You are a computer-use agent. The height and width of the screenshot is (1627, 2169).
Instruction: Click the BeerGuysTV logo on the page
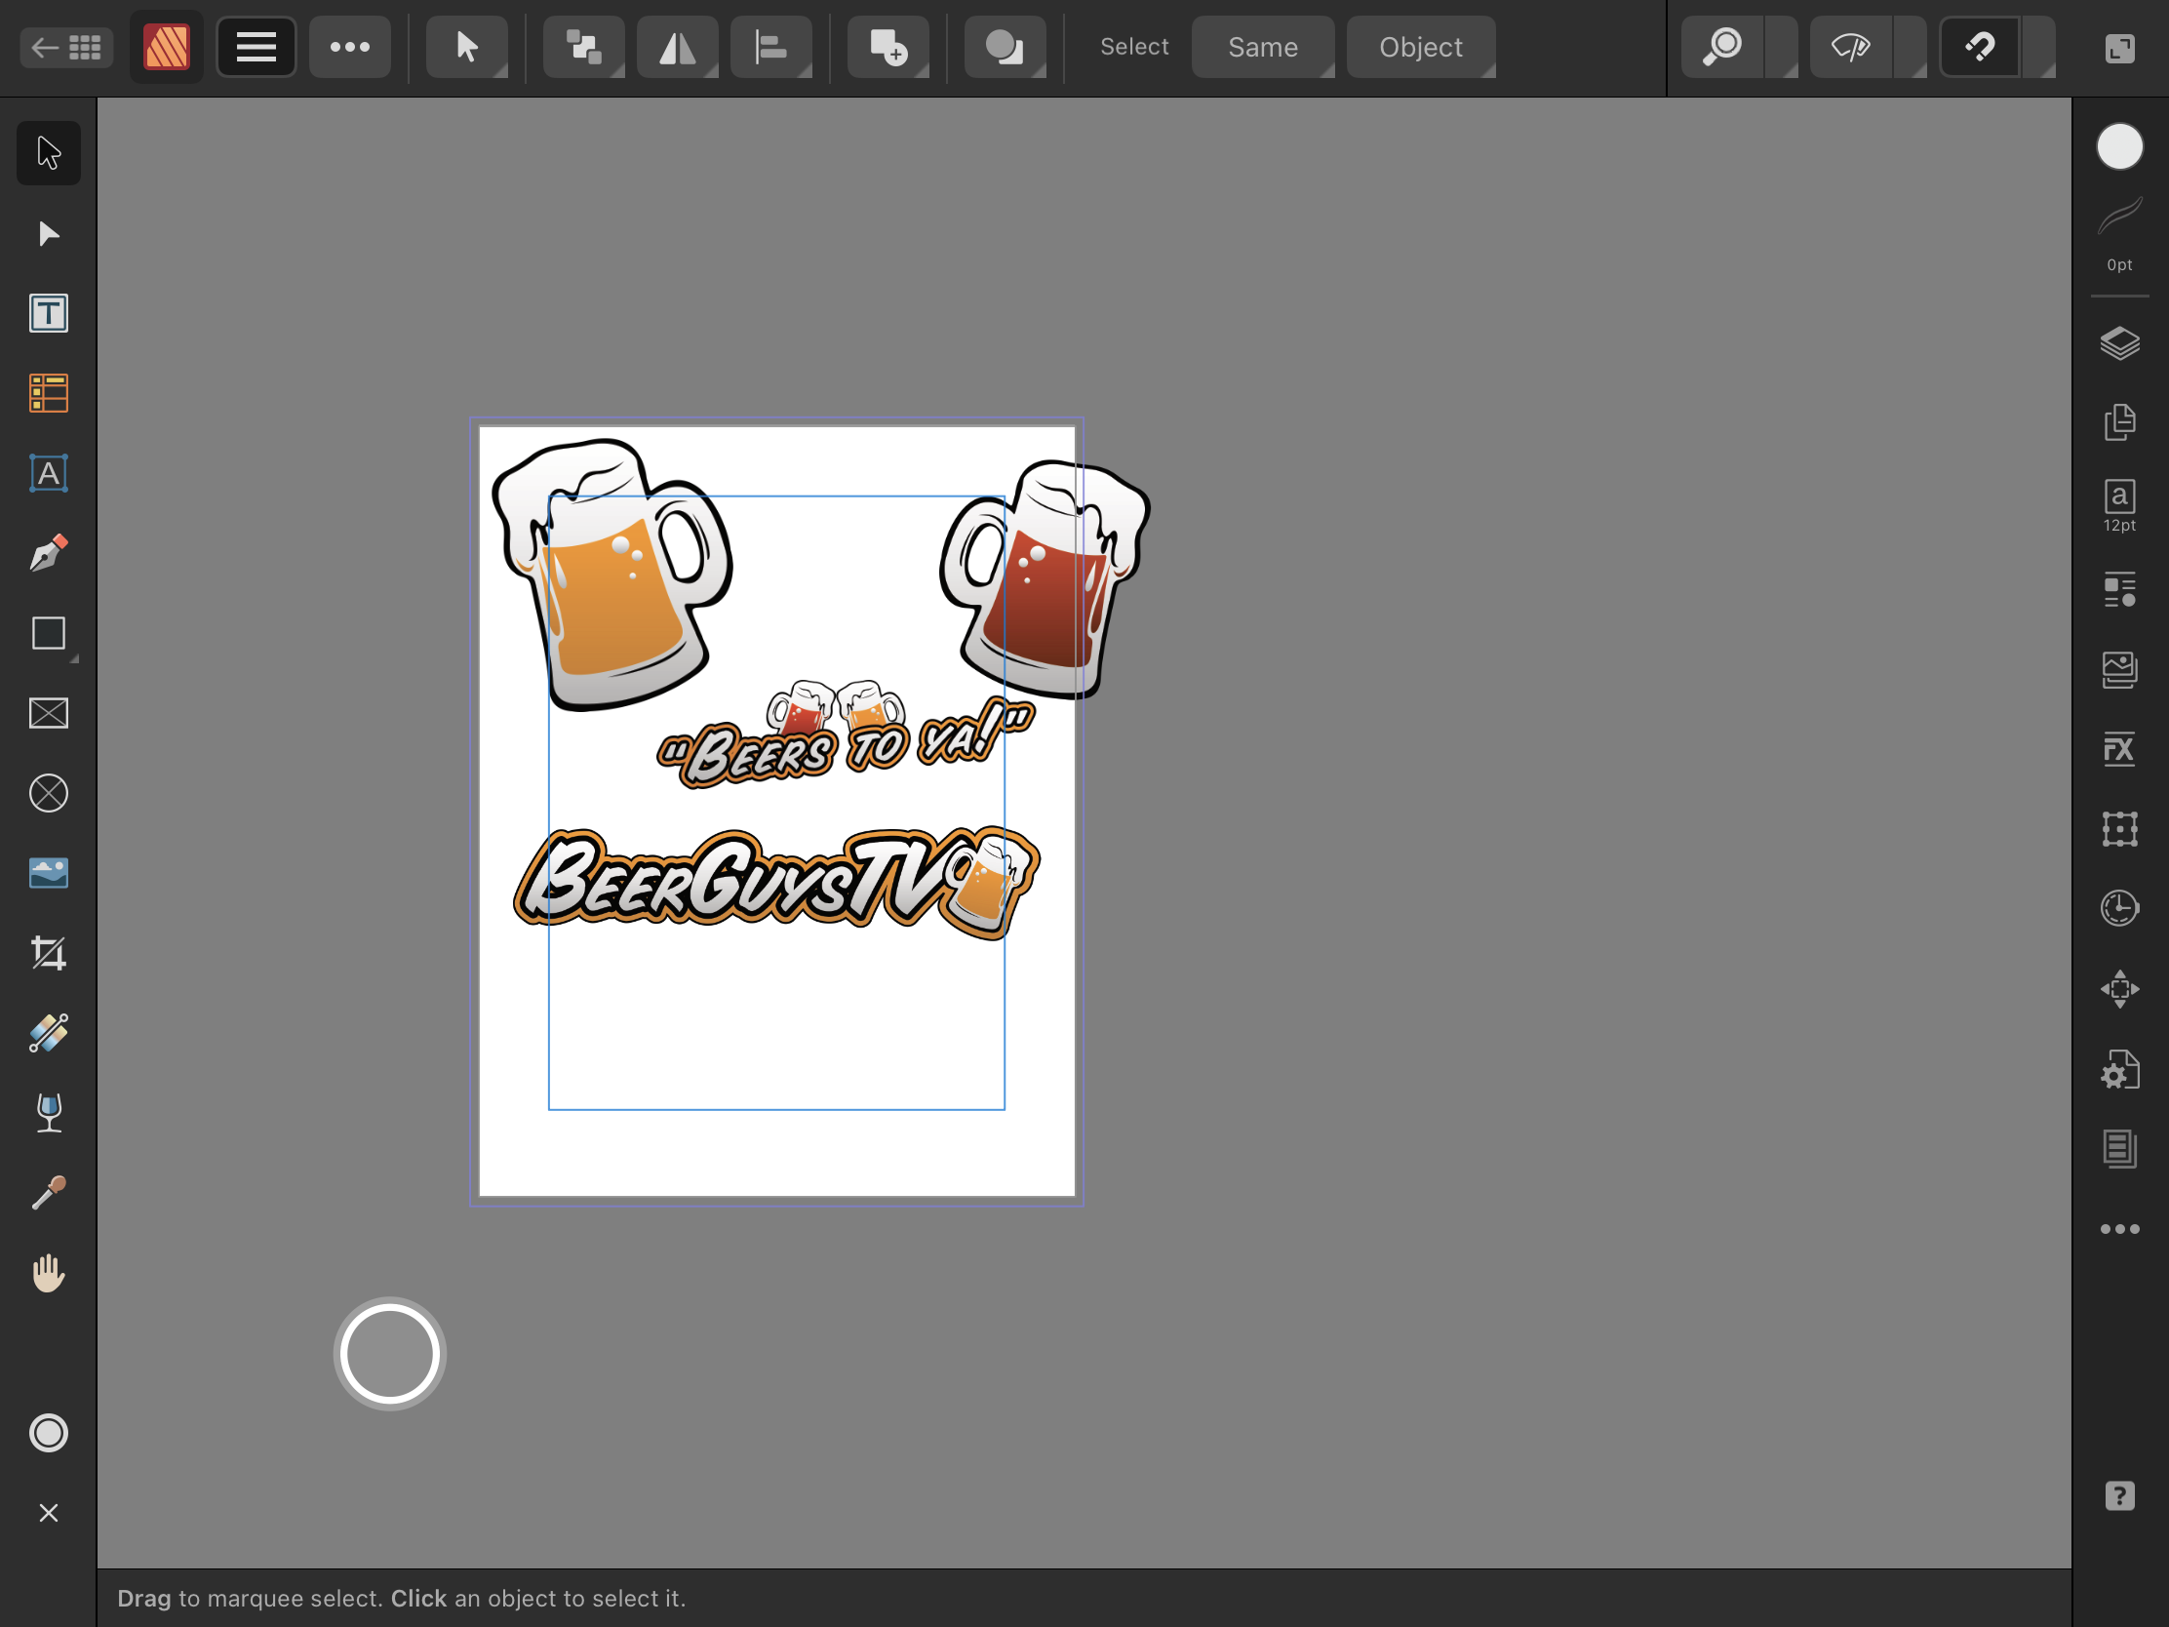776,884
